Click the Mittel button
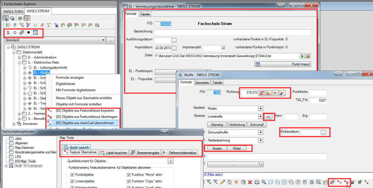This screenshot has width=373, height=188. (x=237, y=148)
